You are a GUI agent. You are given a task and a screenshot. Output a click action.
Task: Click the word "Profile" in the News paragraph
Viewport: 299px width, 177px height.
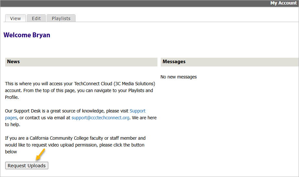tap(12, 97)
